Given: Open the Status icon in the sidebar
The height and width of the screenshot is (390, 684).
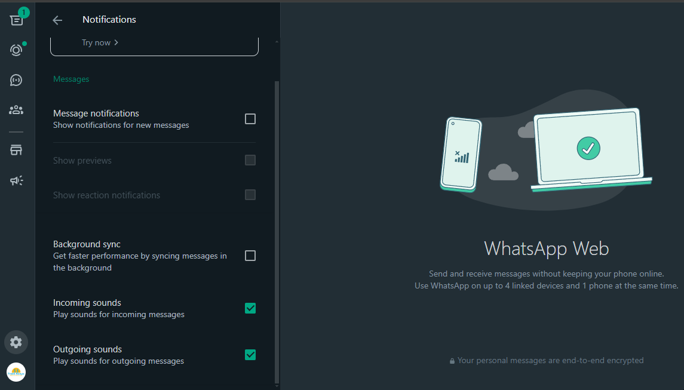Looking at the screenshot, I should click(16, 50).
